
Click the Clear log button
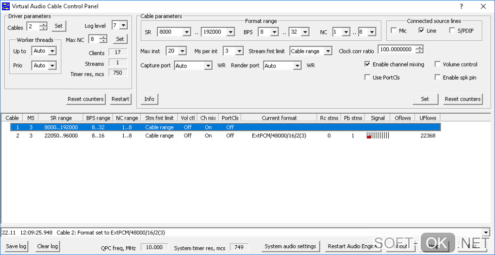(x=48, y=246)
